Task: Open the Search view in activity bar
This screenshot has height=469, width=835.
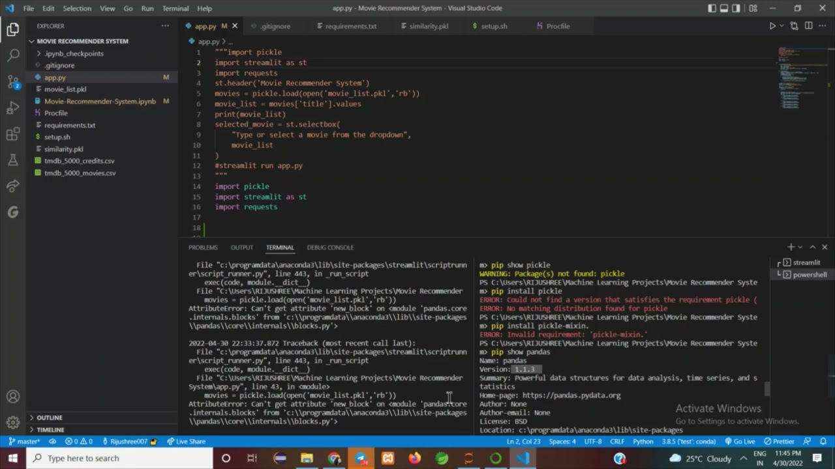Action: [13, 55]
